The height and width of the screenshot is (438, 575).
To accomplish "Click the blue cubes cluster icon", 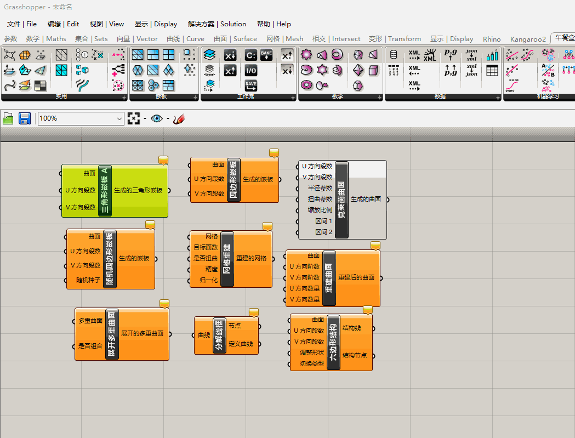I will pos(82,70).
